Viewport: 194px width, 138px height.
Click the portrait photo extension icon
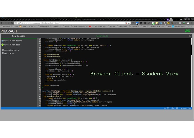click(x=188, y=23)
